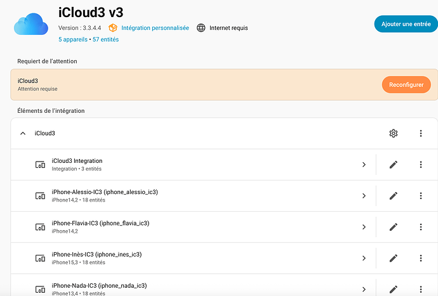Click the iPhone15,3 • 18 entités subtitle
Image resolution: width=438 pixels, height=296 pixels.
click(79, 262)
